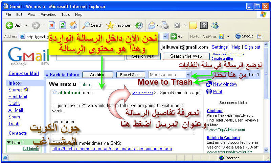Viewport: 271px width, 163px height.
Task: Click the yellow note Discuss icon
Action: pos(193,25)
